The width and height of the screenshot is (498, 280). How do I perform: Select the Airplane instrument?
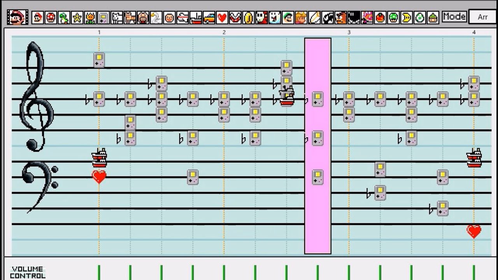(x=182, y=17)
